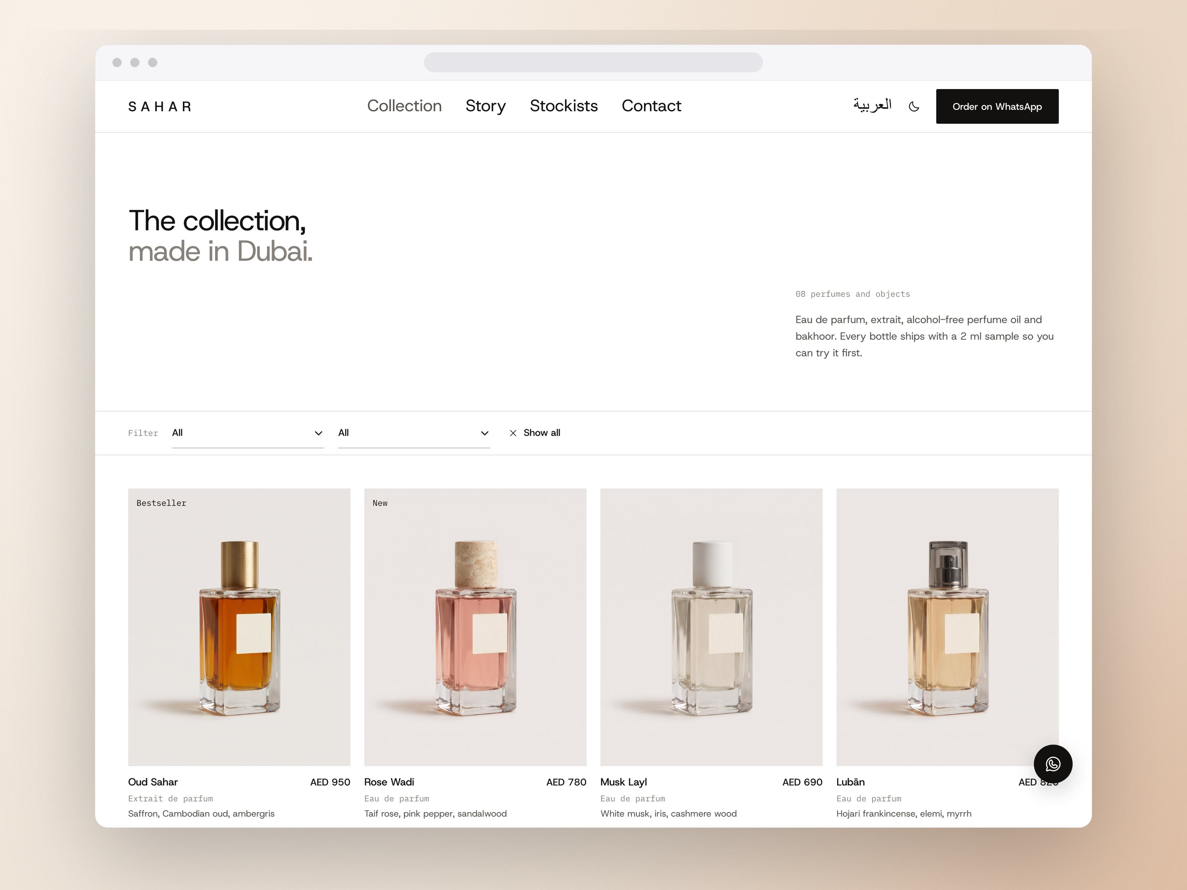Select the Rose Wadi product title
The image size is (1187, 890).
tap(389, 782)
